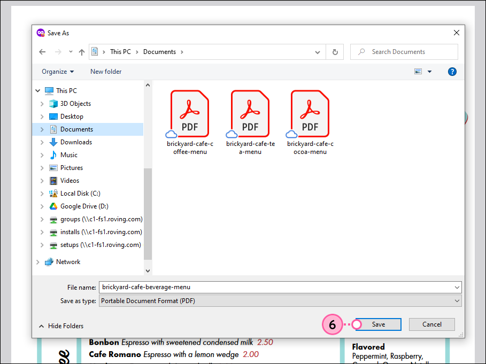Open the Help question mark icon

pyautogui.click(x=452, y=72)
